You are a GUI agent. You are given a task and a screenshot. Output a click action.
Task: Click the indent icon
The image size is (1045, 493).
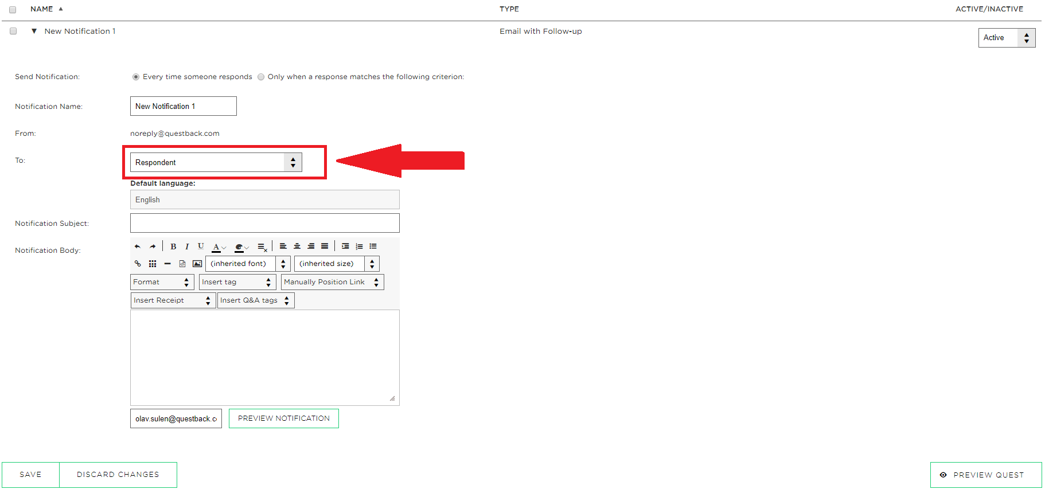tap(345, 246)
